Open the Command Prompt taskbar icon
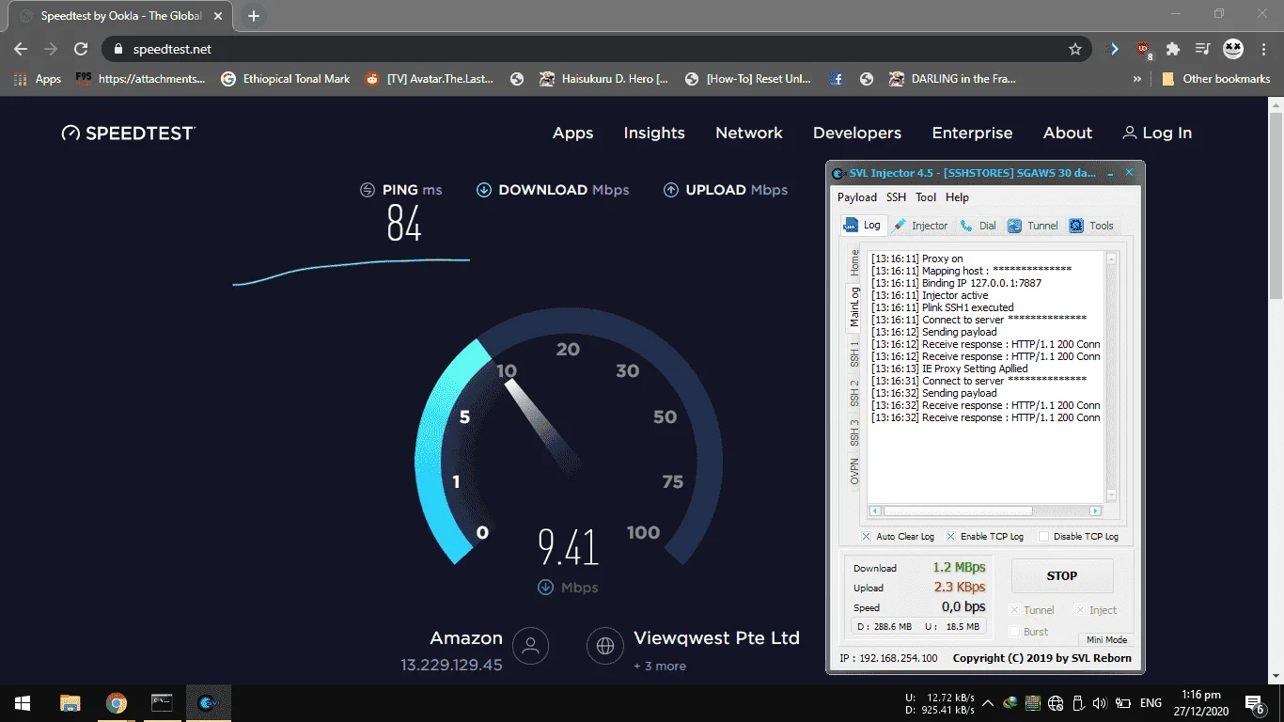The image size is (1284, 722). coord(162,703)
